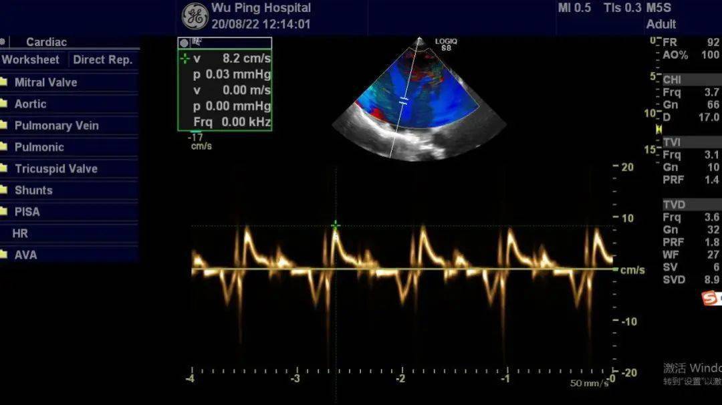Click the v 0.00 m/s result

[231, 90]
